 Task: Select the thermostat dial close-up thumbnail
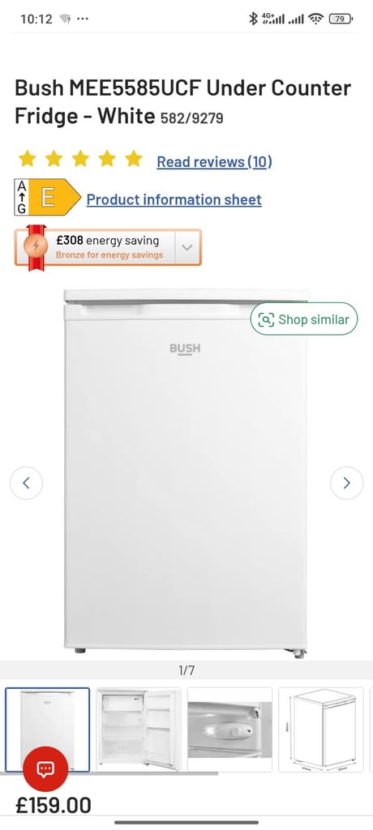click(230, 729)
